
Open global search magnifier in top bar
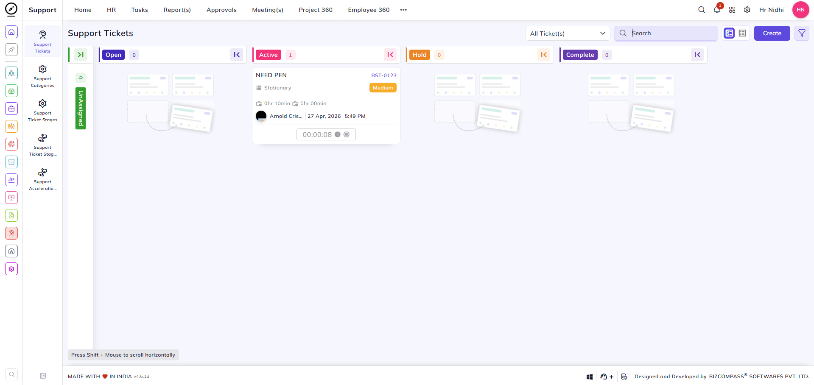pyautogui.click(x=702, y=10)
